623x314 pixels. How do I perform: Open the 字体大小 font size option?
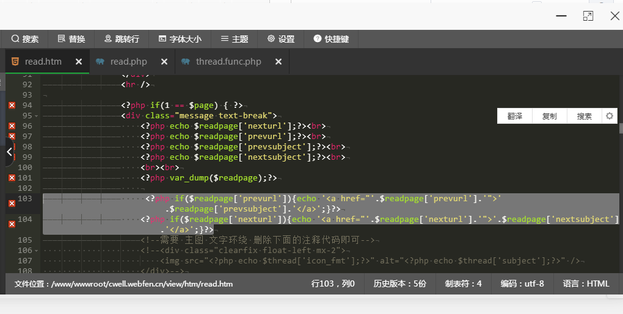coord(180,39)
